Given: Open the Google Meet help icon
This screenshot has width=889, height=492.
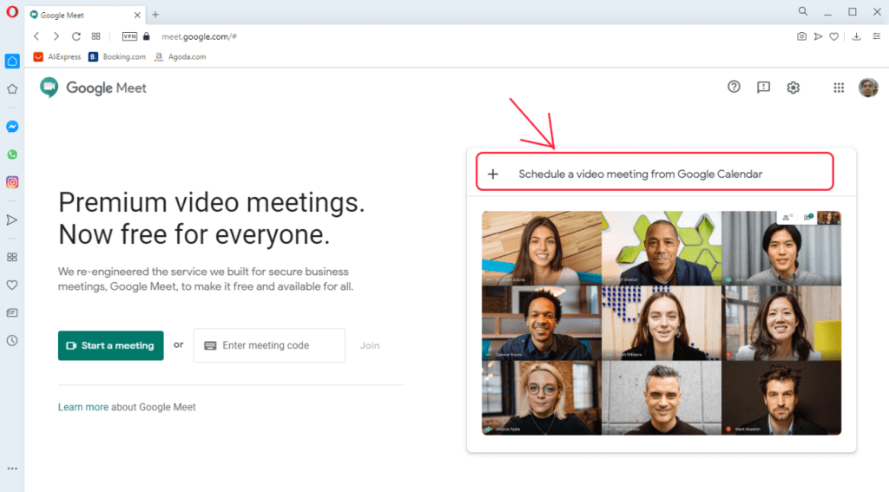Looking at the screenshot, I should (734, 87).
